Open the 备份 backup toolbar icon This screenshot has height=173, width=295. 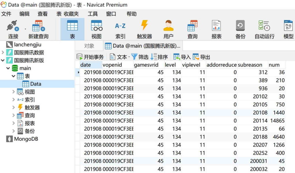240,29
